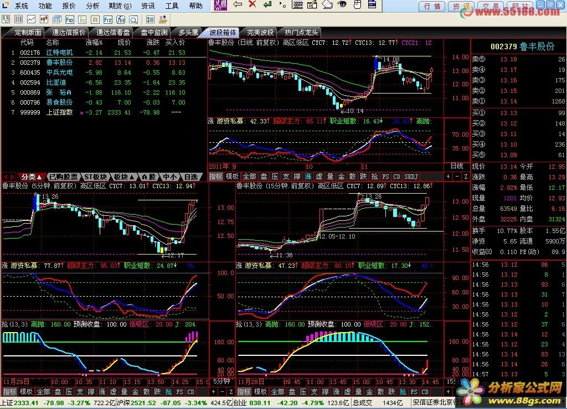567x409 pixels.
Task: Sort the list by the 涨幅% column header
Action: click(x=94, y=42)
